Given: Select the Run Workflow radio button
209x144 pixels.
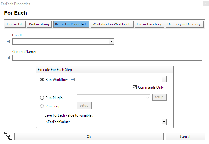Looking at the screenshot, I should coord(42,80).
